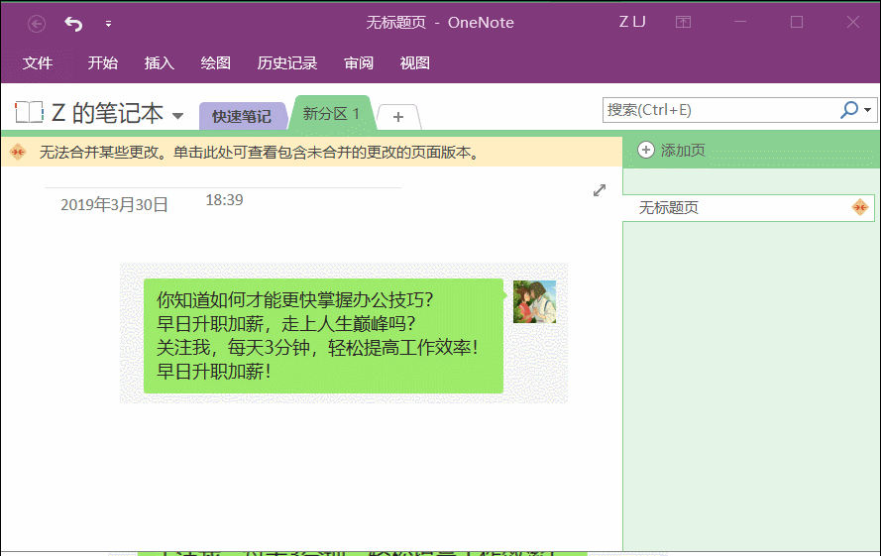
Task: Expand the Z 的笔记本 notebook dropdown
Action: [x=177, y=116]
